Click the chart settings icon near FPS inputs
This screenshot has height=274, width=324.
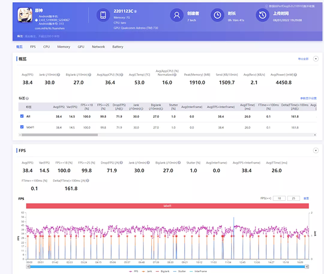306,198
